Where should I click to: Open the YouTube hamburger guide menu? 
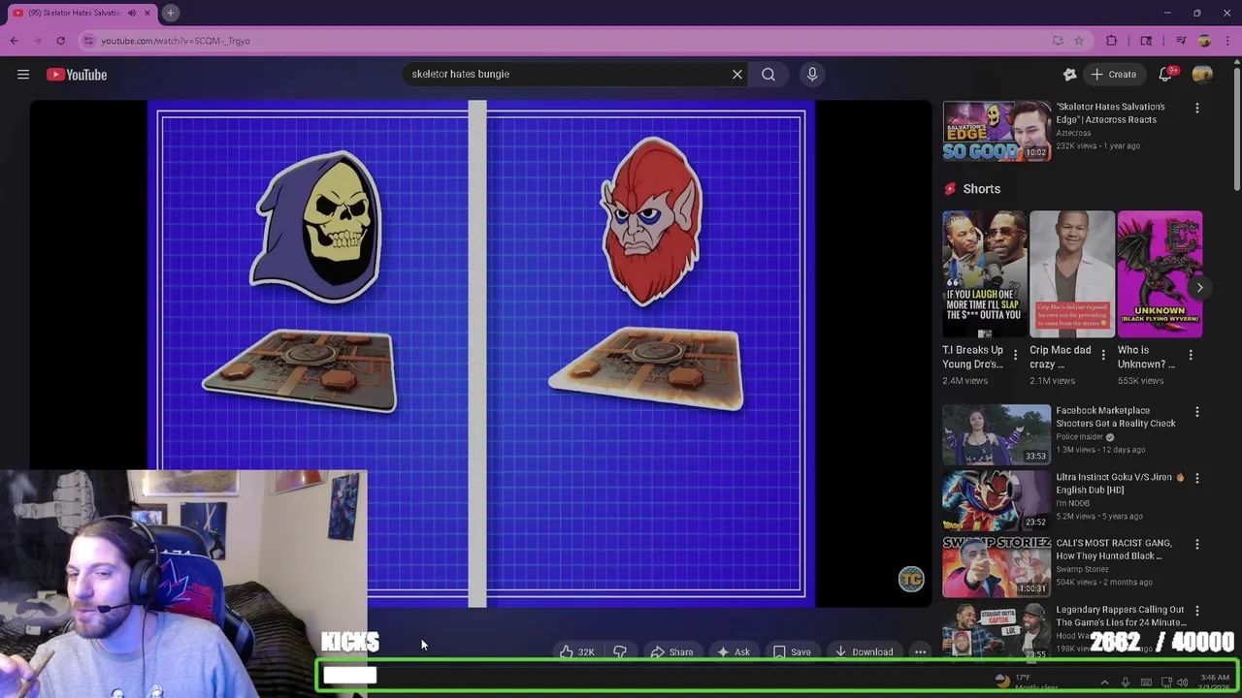(23, 75)
